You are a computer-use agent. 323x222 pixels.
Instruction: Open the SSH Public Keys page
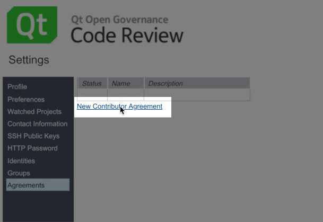tap(33, 136)
